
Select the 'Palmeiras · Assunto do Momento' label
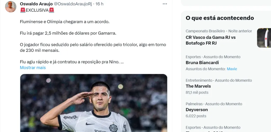214,104
